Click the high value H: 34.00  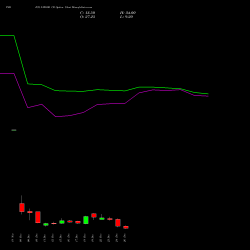127,13
